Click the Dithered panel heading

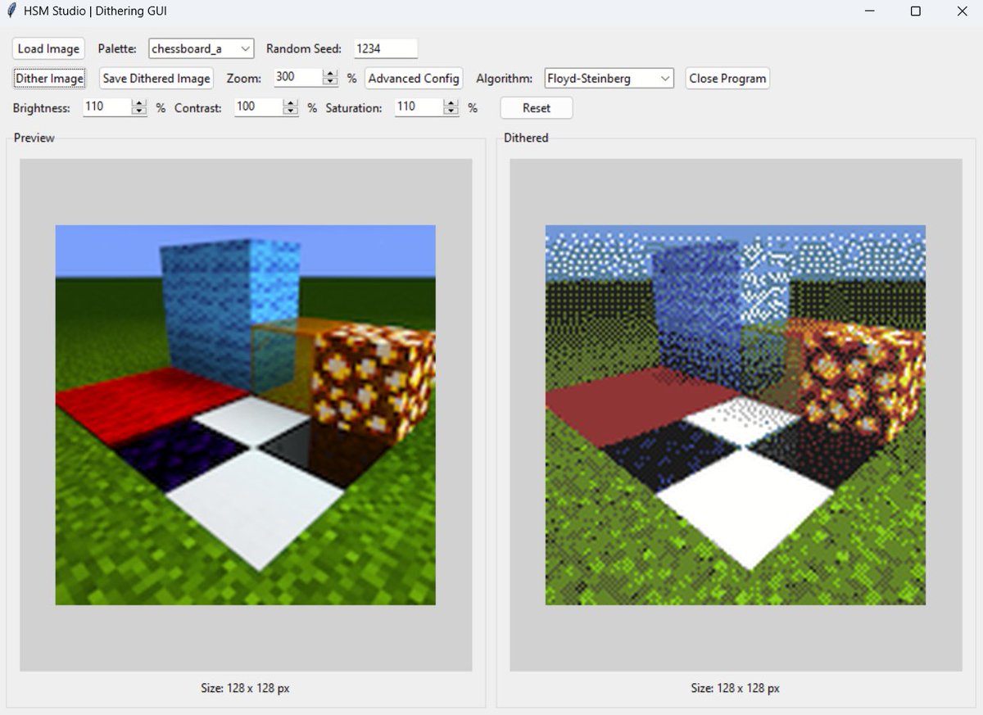pyautogui.click(x=526, y=138)
